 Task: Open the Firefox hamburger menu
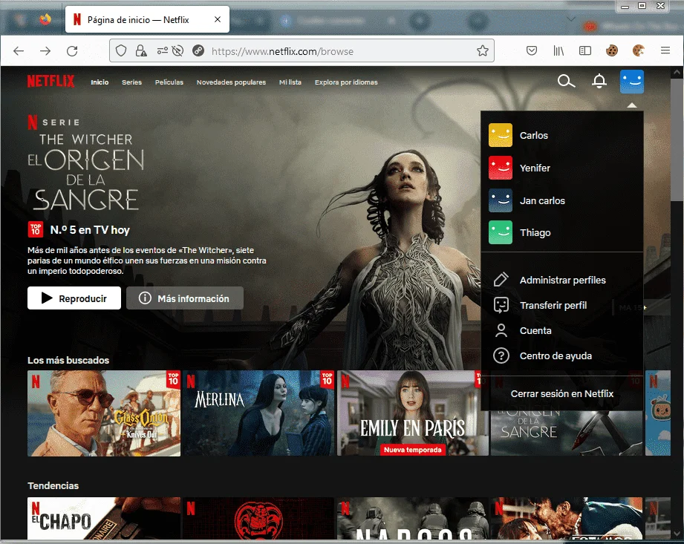tap(665, 50)
